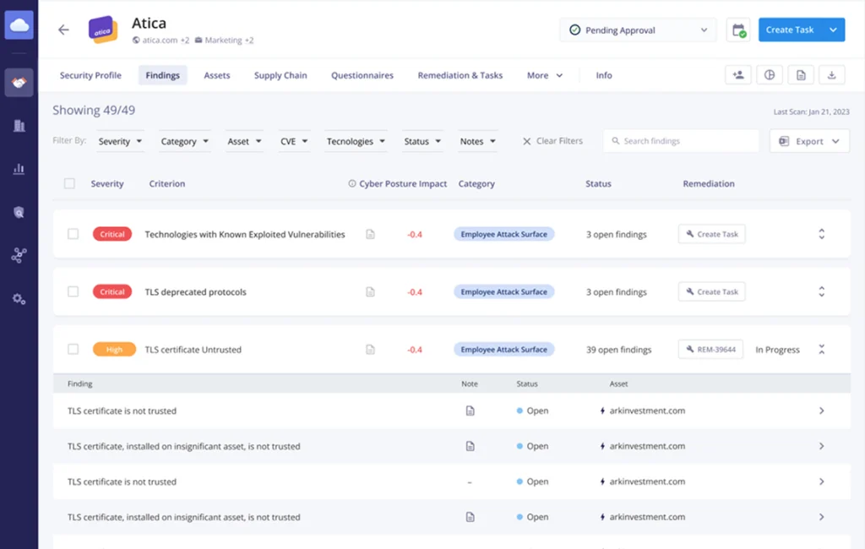Image resolution: width=865 pixels, height=549 pixels.
Task: Click Create Task for TLS deprecated protocols
Action: coord(711,291)
